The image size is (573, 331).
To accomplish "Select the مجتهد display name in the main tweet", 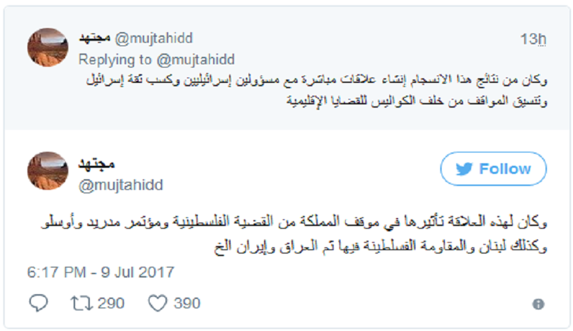I will pos(97,164).
